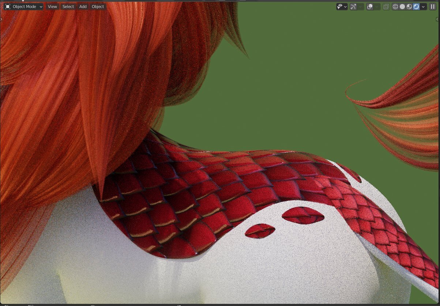Viewport: 440px width, 306px height.
Task: Open object type visibility and selectability popover
Action: [342, 7]
